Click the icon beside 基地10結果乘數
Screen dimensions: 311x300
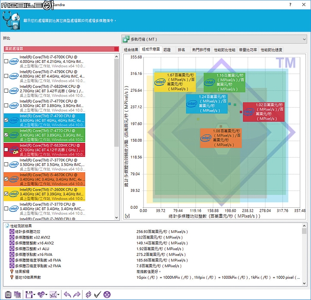(x=12, y=277)
